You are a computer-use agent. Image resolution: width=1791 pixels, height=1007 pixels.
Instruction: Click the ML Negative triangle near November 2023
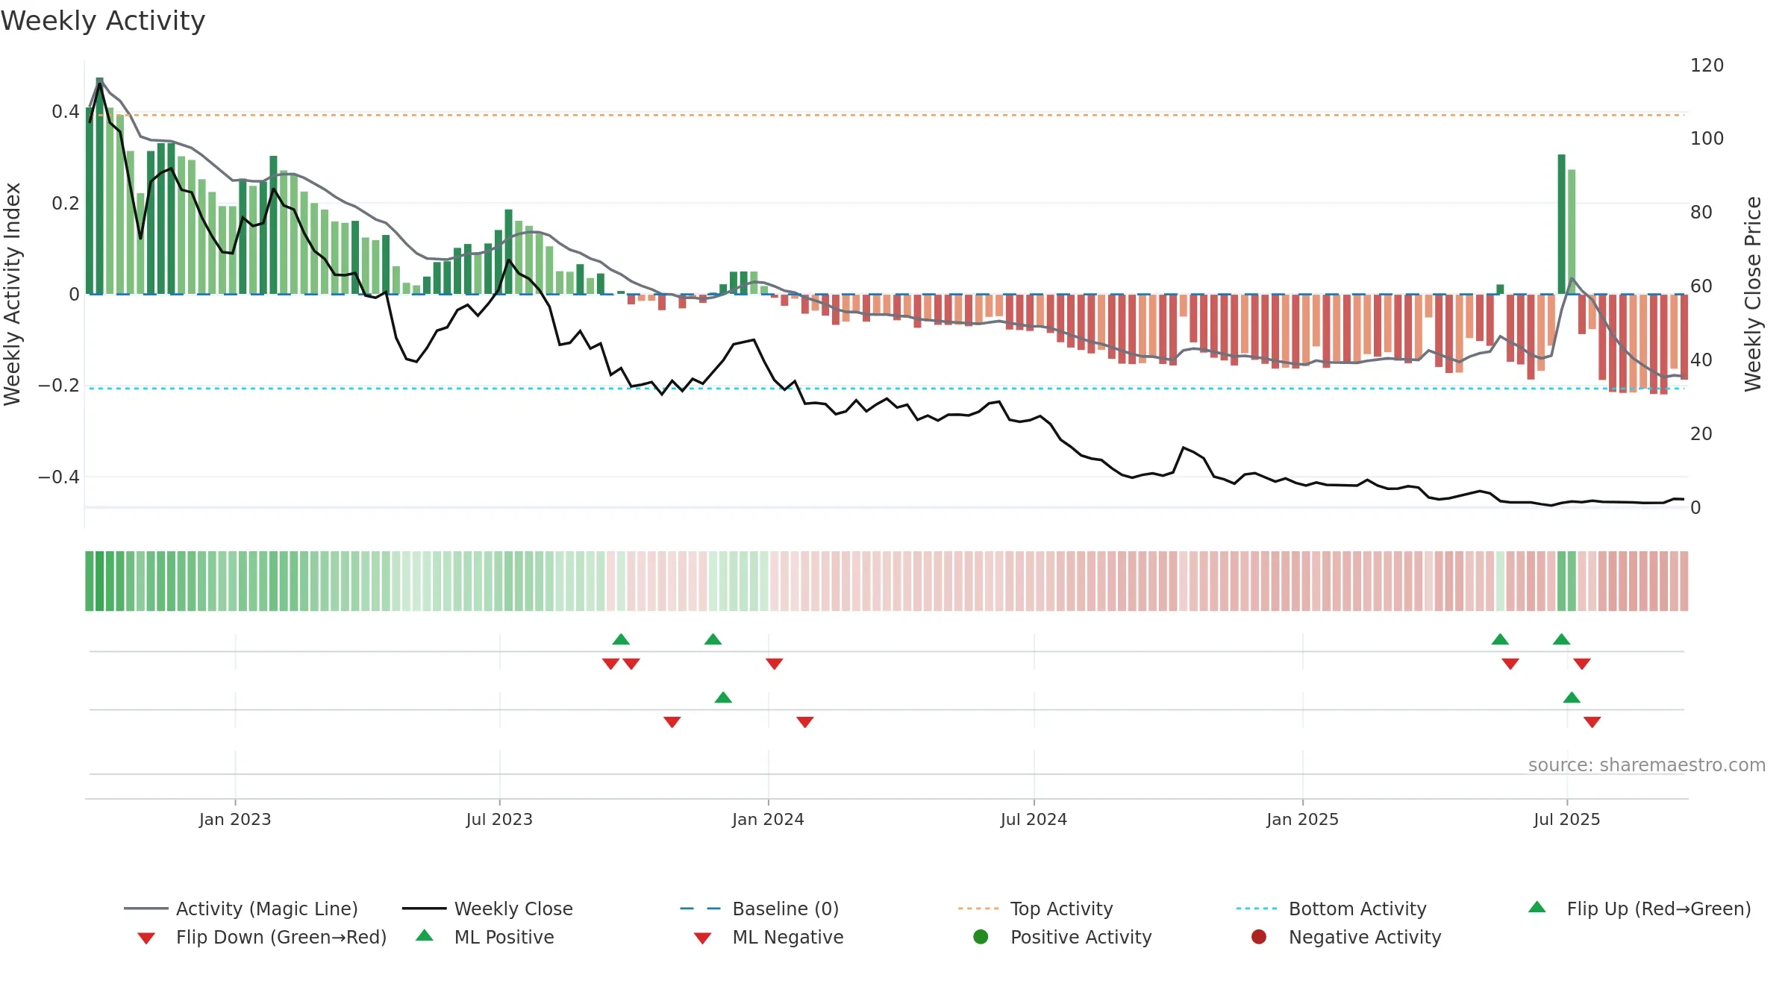tap(672, 722)
